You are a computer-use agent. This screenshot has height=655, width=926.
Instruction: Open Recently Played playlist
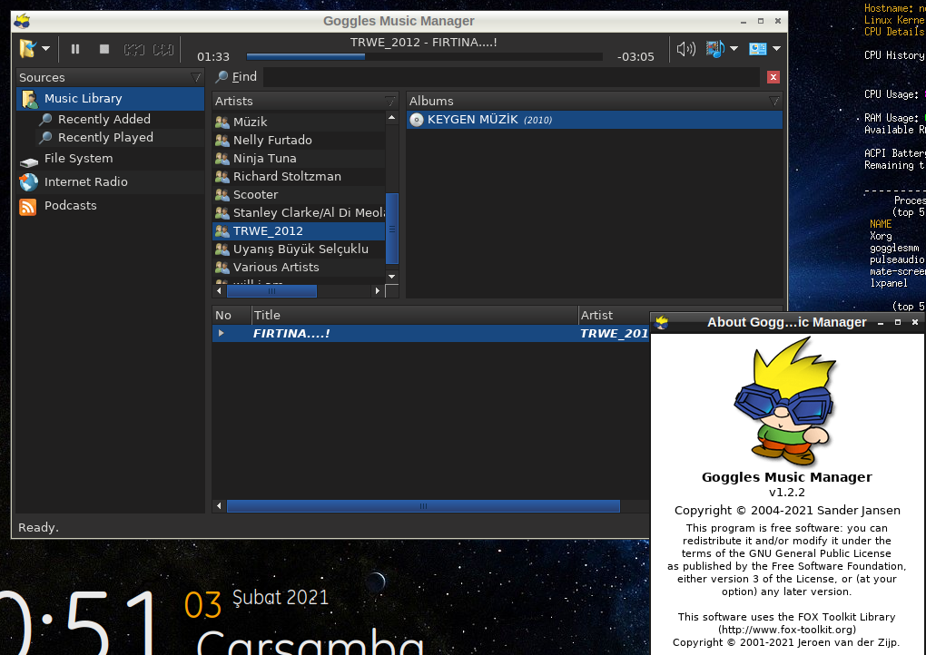click(105, 138)
